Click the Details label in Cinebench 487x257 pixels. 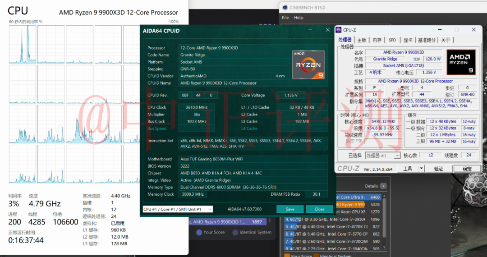372,186
